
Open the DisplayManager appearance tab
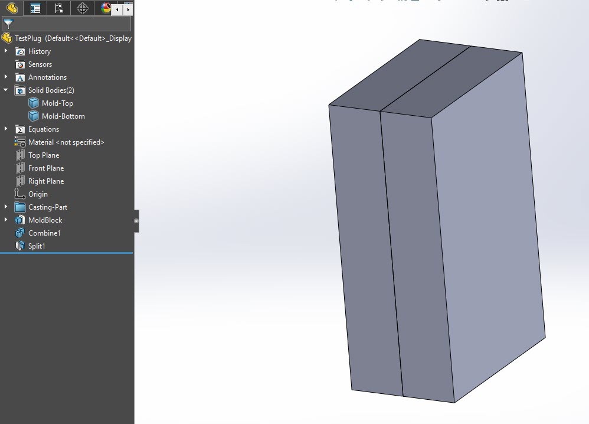tap(106, 8)
